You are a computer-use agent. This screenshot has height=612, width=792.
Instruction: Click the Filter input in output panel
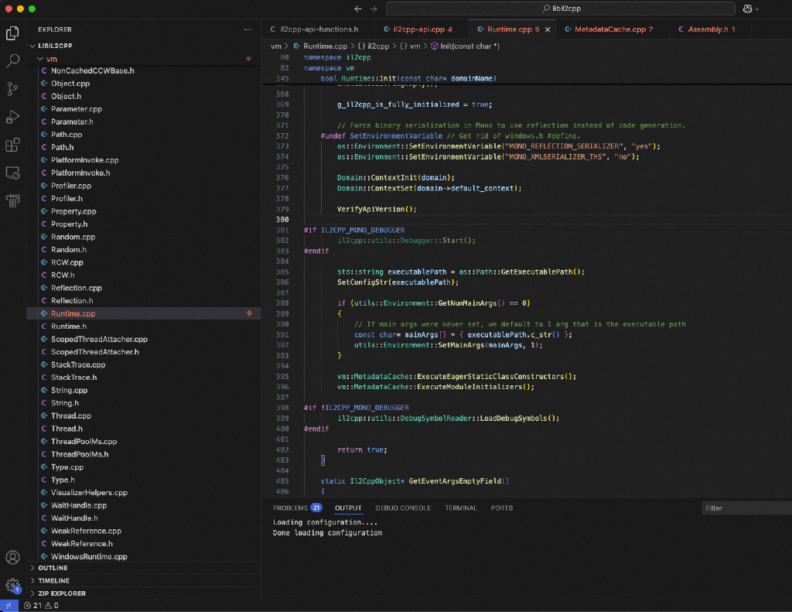[x=742, y=508]
